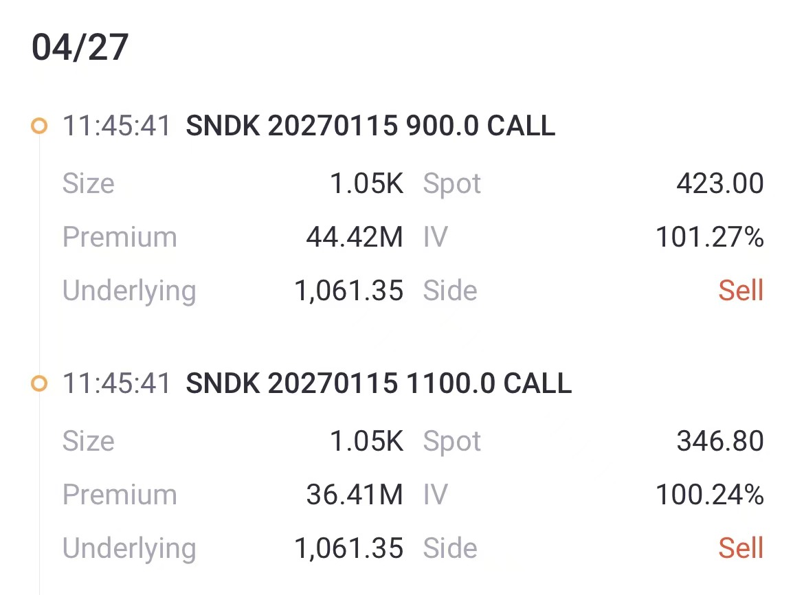Click the orange marker beside SNDK 1100.0 CALL

[x=40, y=384]
